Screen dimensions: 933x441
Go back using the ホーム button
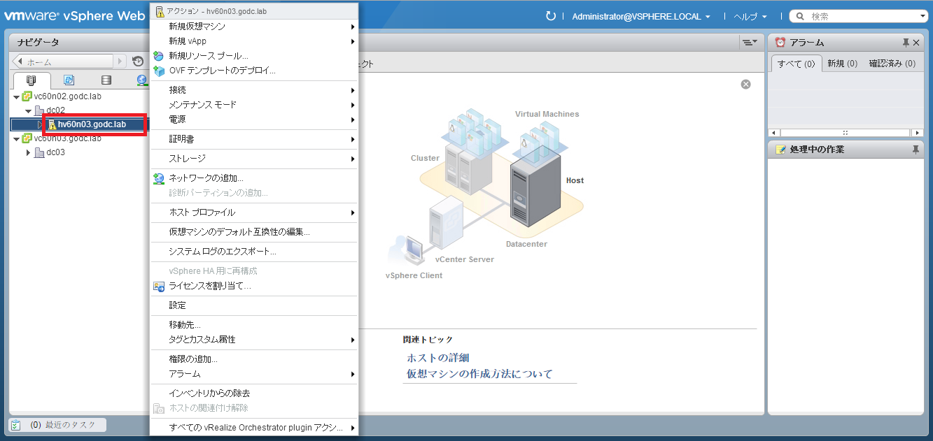[x=63, y=62]
